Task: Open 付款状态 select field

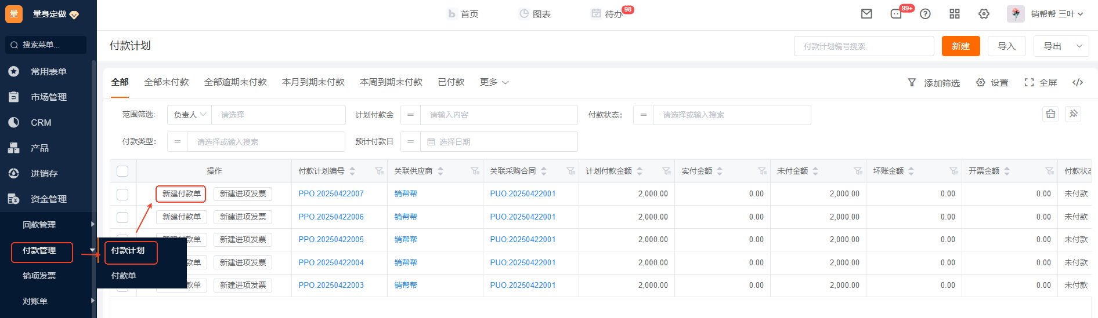Action: 732,115
